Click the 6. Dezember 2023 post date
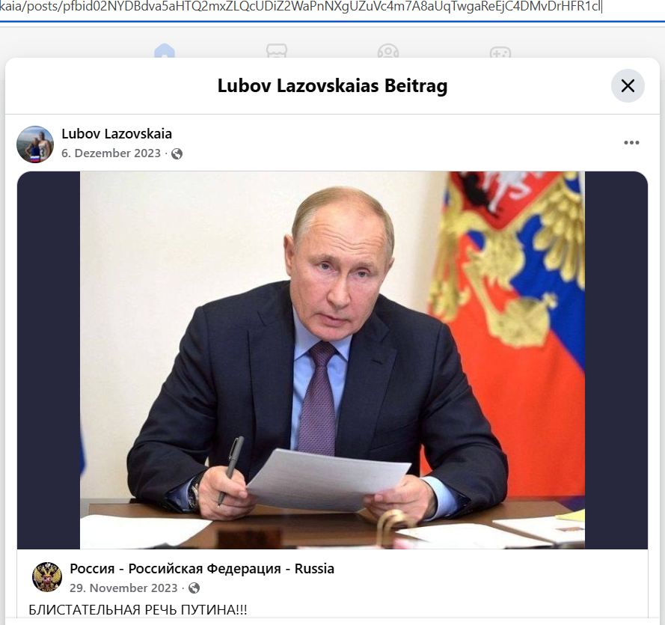Screen dimensions: 665x625 click(111, 153)
